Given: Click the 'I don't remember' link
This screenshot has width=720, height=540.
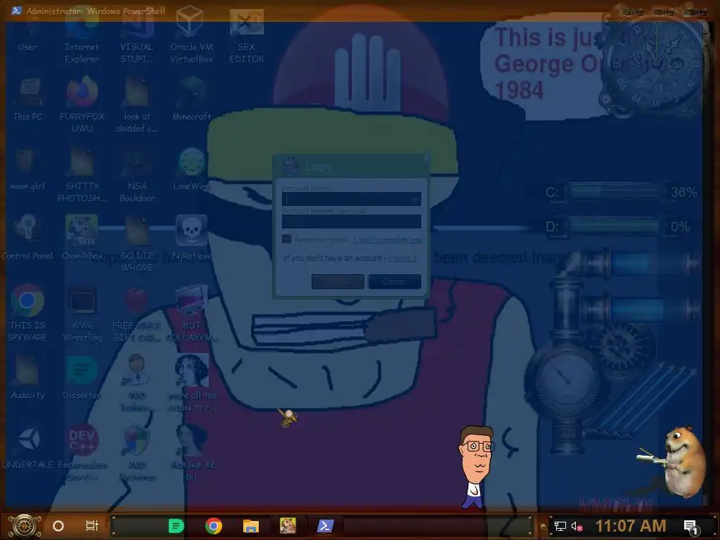Looking at the screenshot, I should point(387,239).
